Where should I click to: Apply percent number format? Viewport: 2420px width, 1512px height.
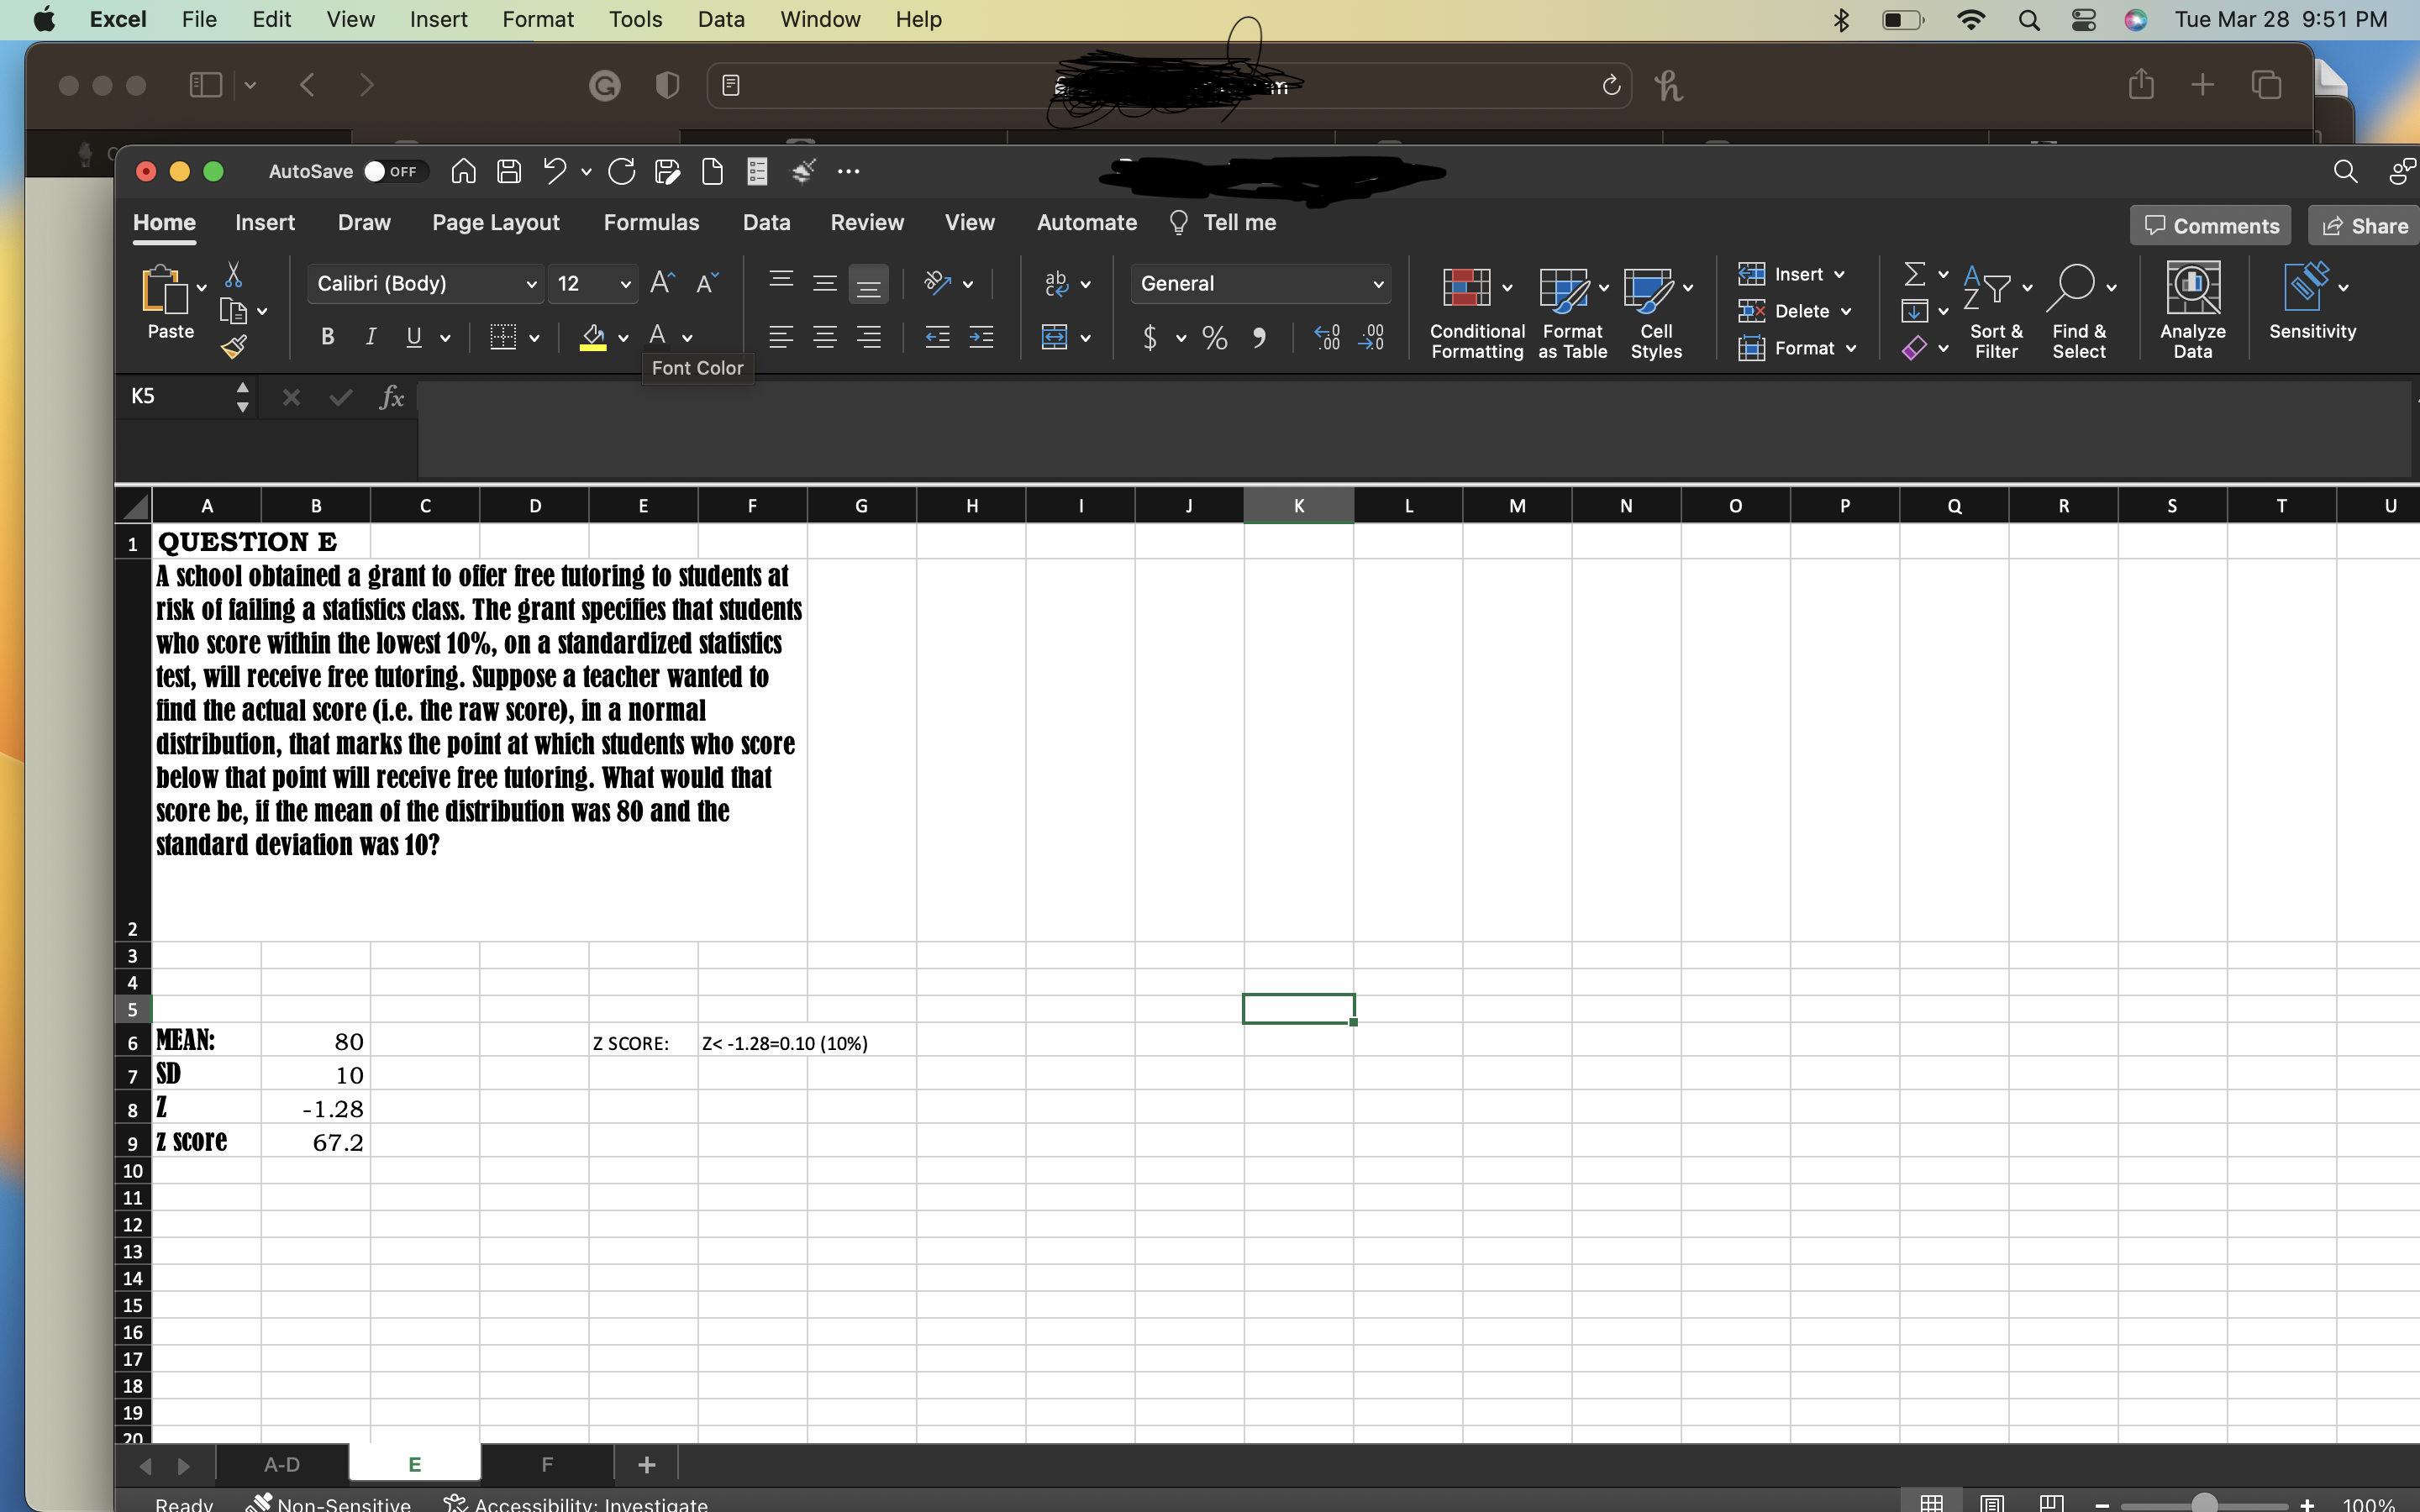click(1213, 337)
